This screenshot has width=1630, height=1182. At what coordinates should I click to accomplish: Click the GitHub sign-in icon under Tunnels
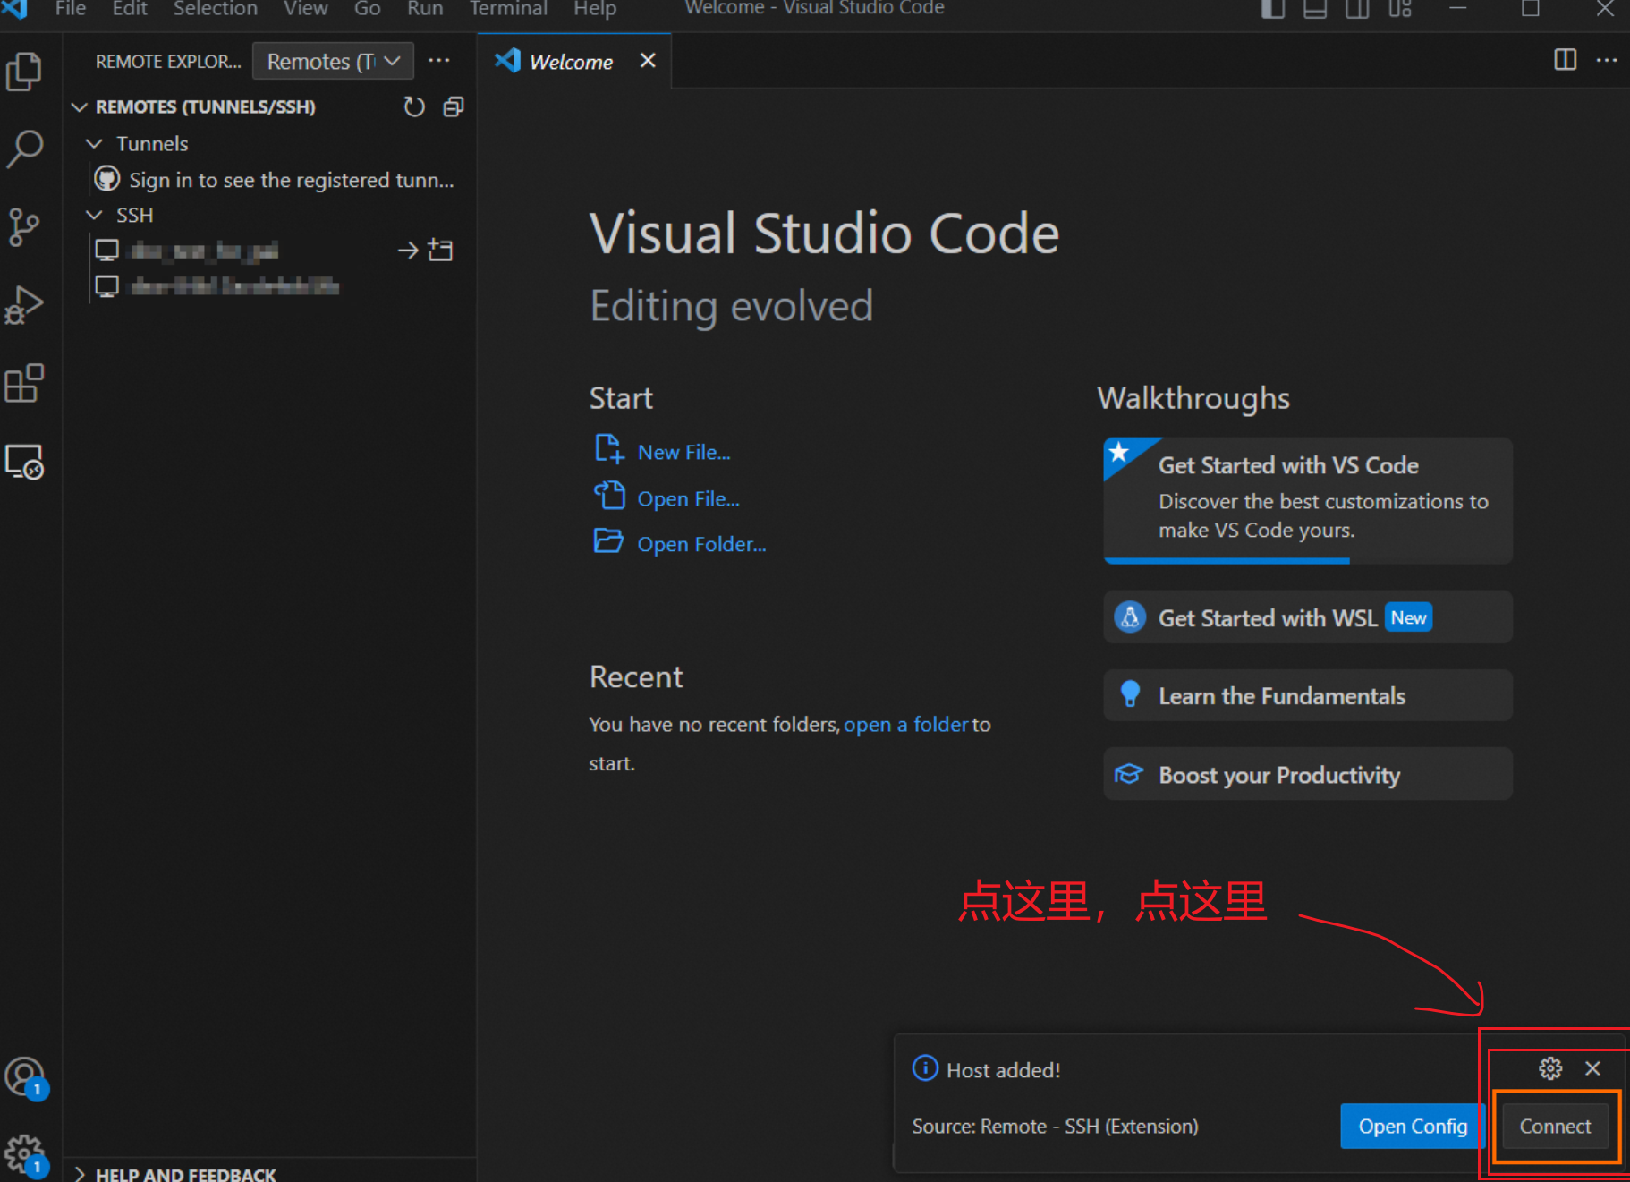tap(107, 179)
